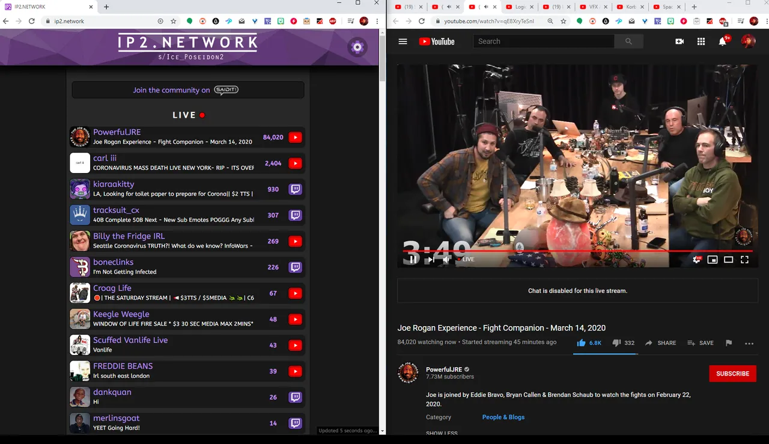Image resolution: width=769 pixels, height=444 pixels.
Task: Open YouTube notifications bell
Action: pyautogui.click(x=723, y=41)
